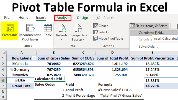Select row 2 header
The height and width of the screenshot is (100, 178).
pyautogui.click(x=3, y=64)
